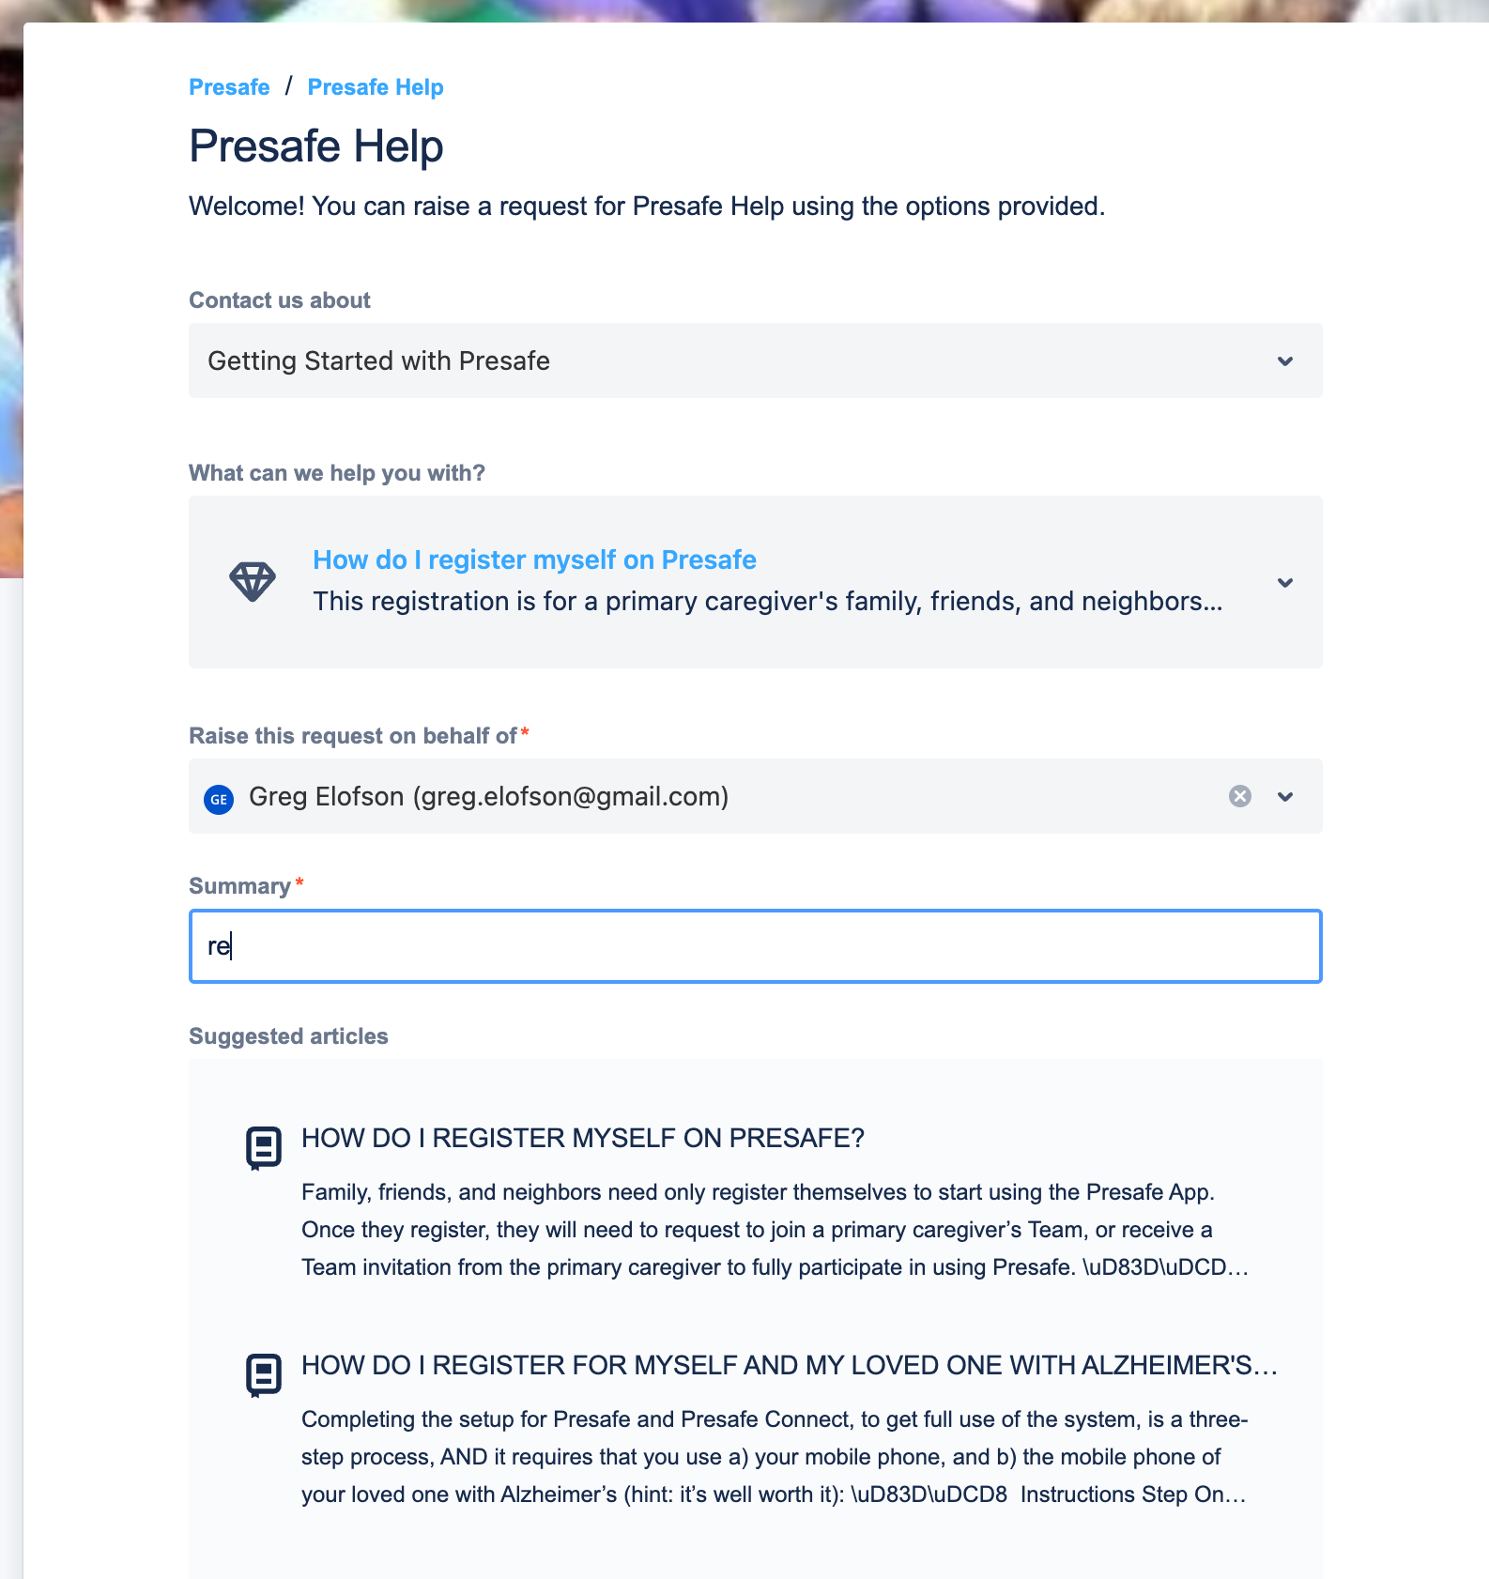Click article icon beside Alzheimer's registration article

pyautogui.click(x=264, y=1375)
